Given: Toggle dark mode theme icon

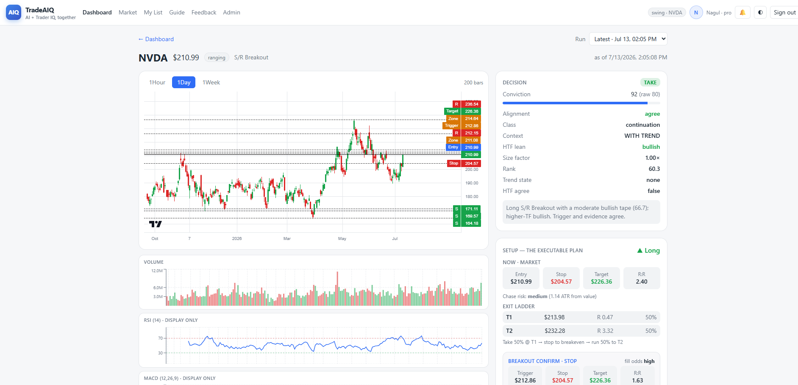Looking at the screenshot, I should 760,12.
